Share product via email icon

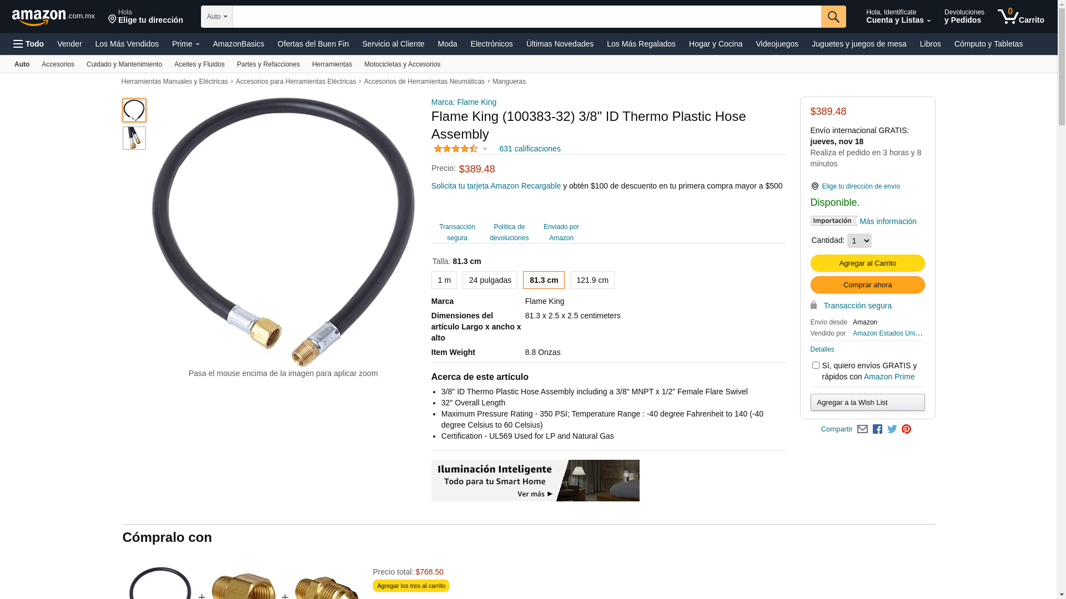pyautogui.click(x=862, y=429)
